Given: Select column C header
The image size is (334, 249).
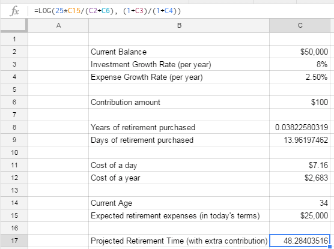Looking at the screenshot, I should click(x=300, y=26).
